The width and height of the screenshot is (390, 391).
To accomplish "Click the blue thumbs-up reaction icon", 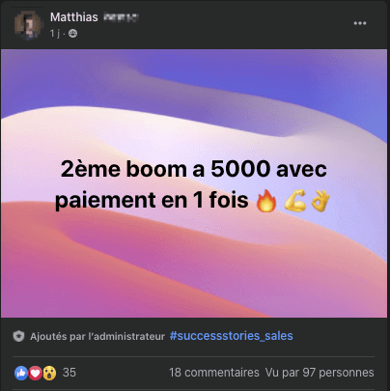I will click(x=21, y=373).
